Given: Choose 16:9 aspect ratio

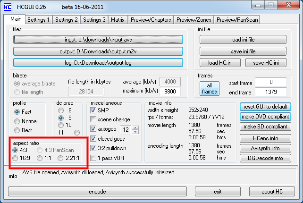Looking at the screenshot, I should tap(15, 158).
